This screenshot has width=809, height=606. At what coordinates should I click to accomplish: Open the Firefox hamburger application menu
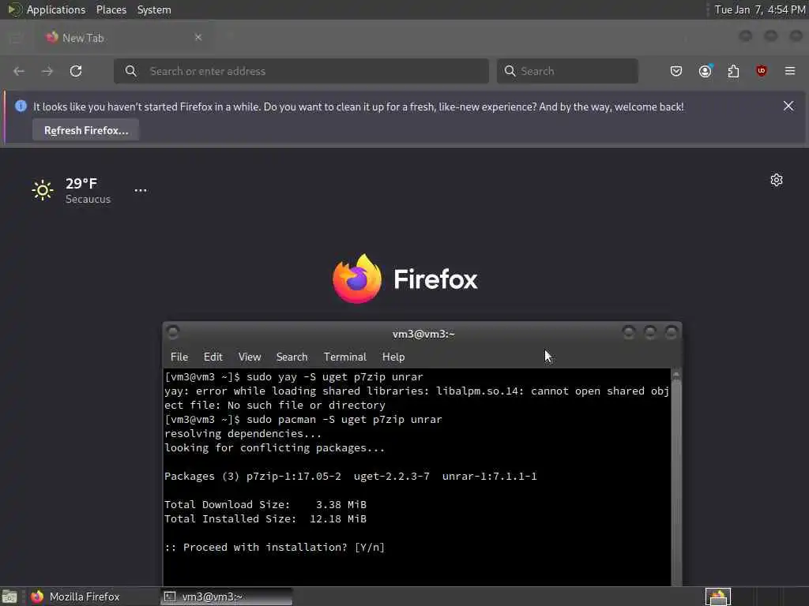(790, 71)
